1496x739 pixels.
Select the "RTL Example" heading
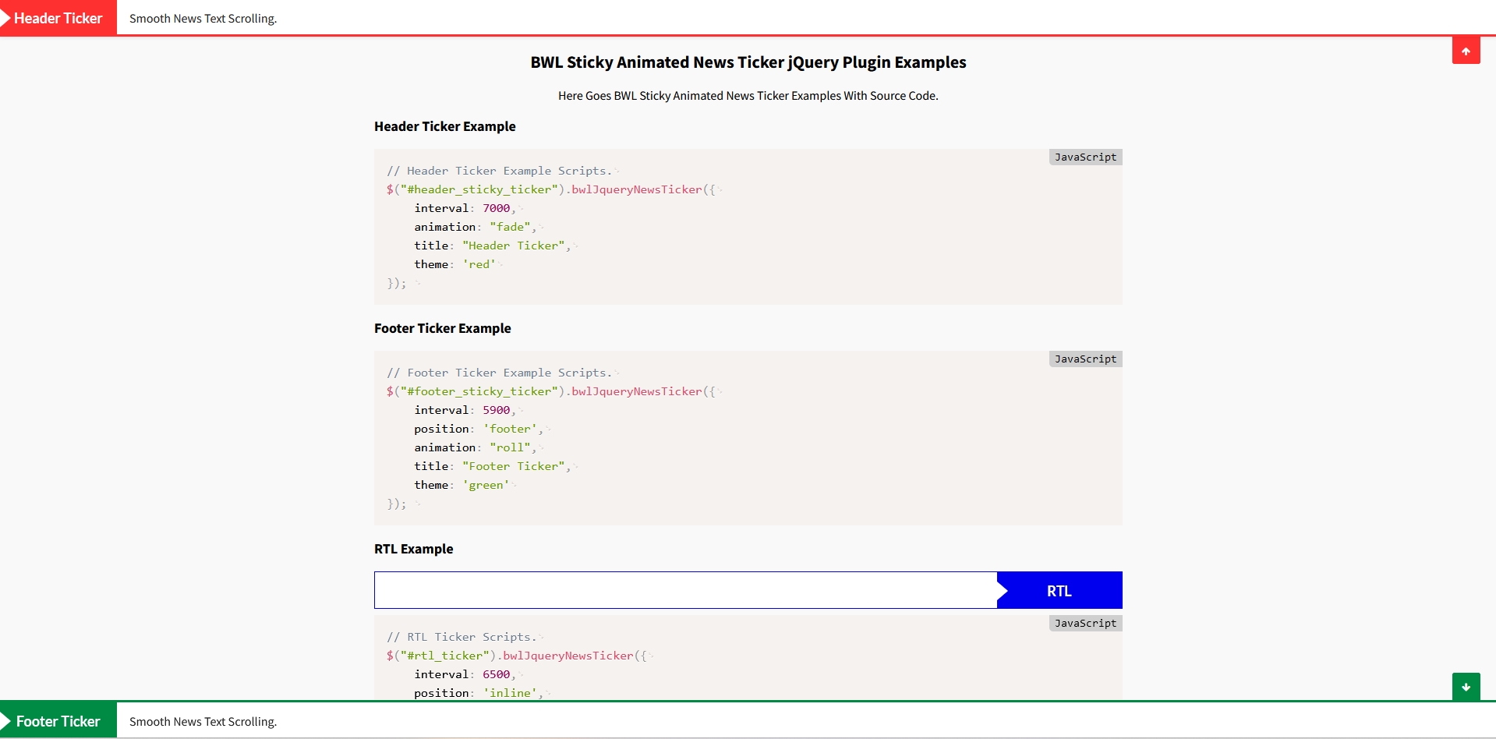tap(413, 549)
